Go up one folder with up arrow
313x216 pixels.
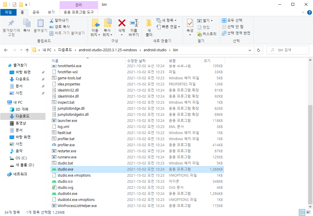[27, 50]
